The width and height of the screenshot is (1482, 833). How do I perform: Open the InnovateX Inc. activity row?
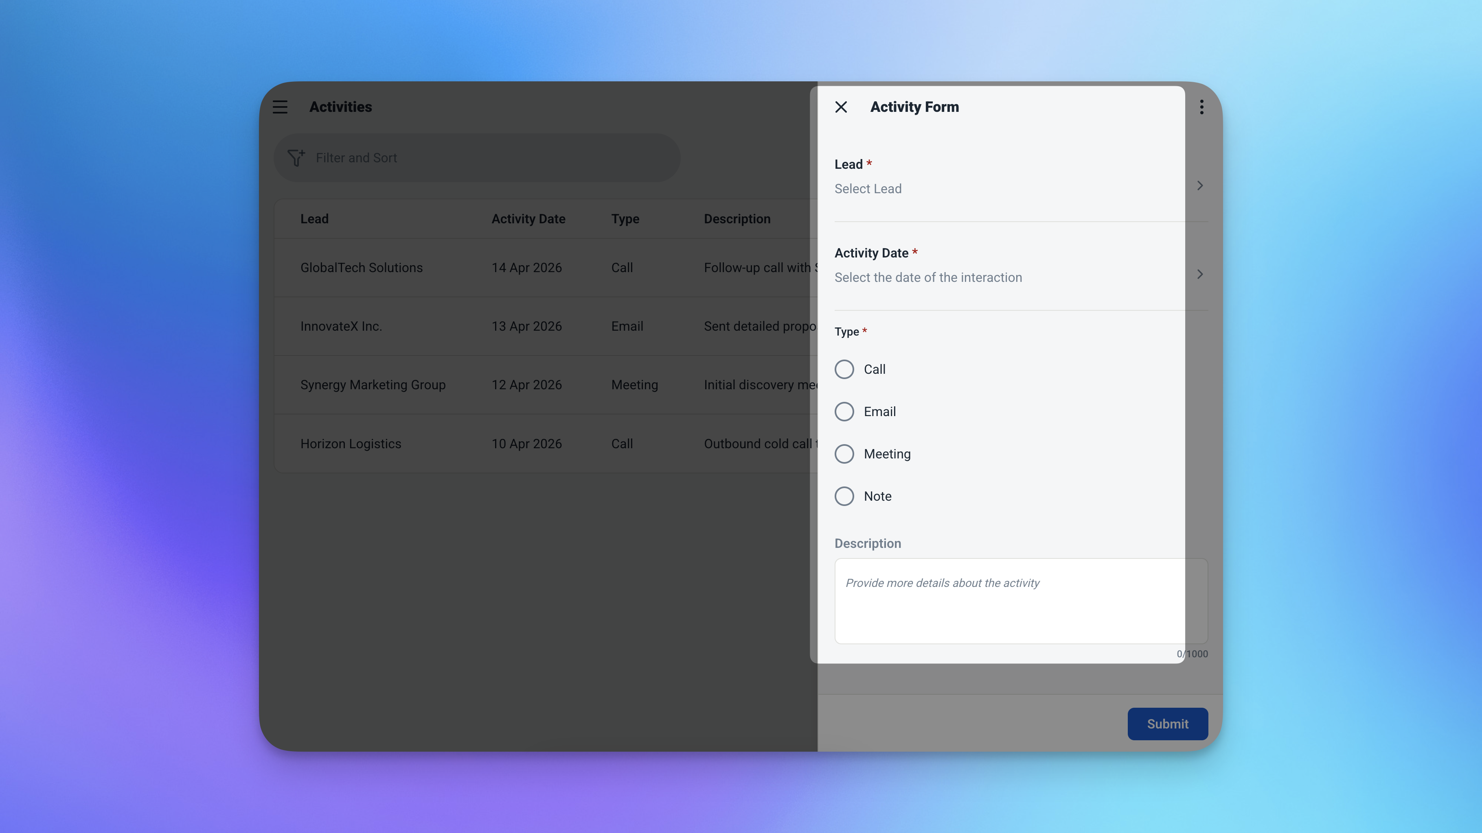pyautogui.click(x=341, y=327)
